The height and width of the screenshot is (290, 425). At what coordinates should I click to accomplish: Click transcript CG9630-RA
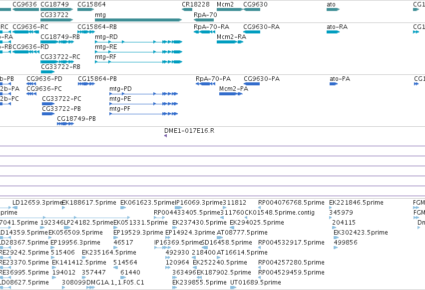pos(261,27)
